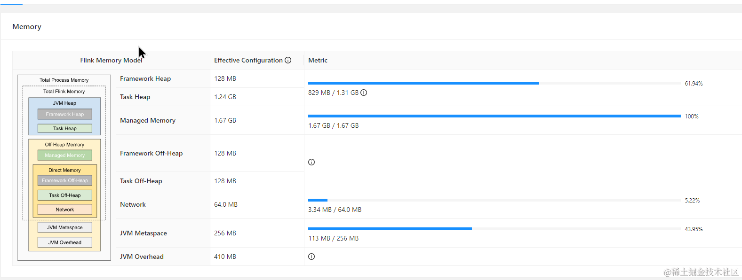
Task: Click info icon beside Effective Configuration header
Action: [x=288, y=60]
